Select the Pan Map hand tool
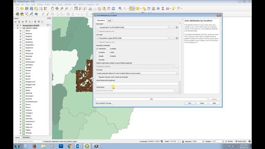 pos(53,8)
